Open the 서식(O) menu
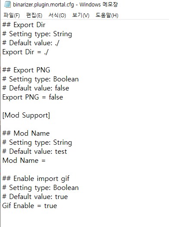Screen dimensions: 169x227 57,15
